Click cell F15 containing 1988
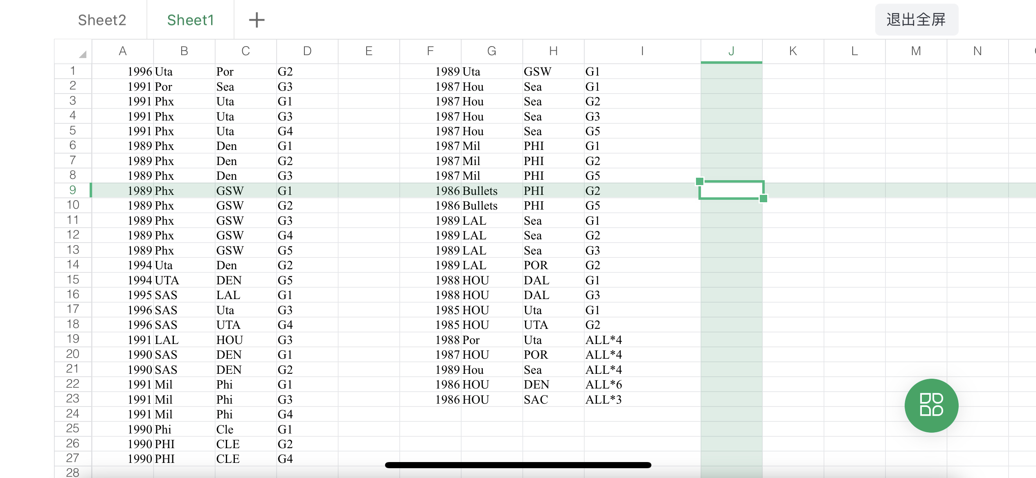The width and height of the screenshot is (1036, 478). pyautogui.click(x=430, y=280)
